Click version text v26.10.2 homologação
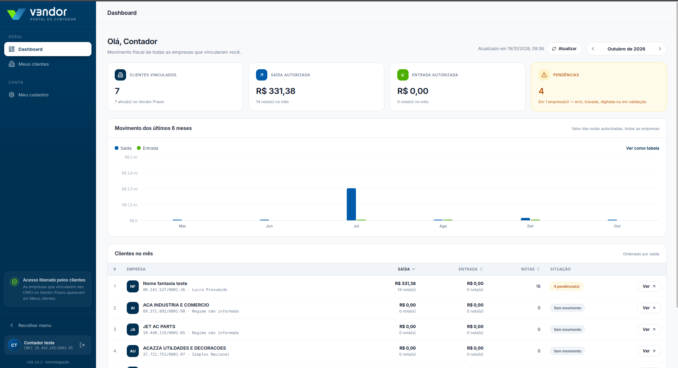This screenshot has height=368, width=678. pos(48,362)
